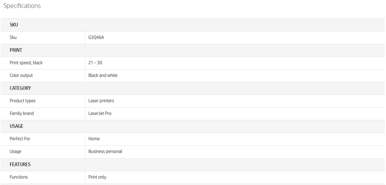This screenshot has width=386, height=185.
Task: Click the Specifications heading
Action: (x=22, y=6)
